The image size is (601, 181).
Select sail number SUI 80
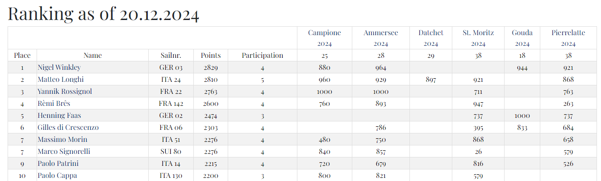pyautogui.click(x=171, y=152)
